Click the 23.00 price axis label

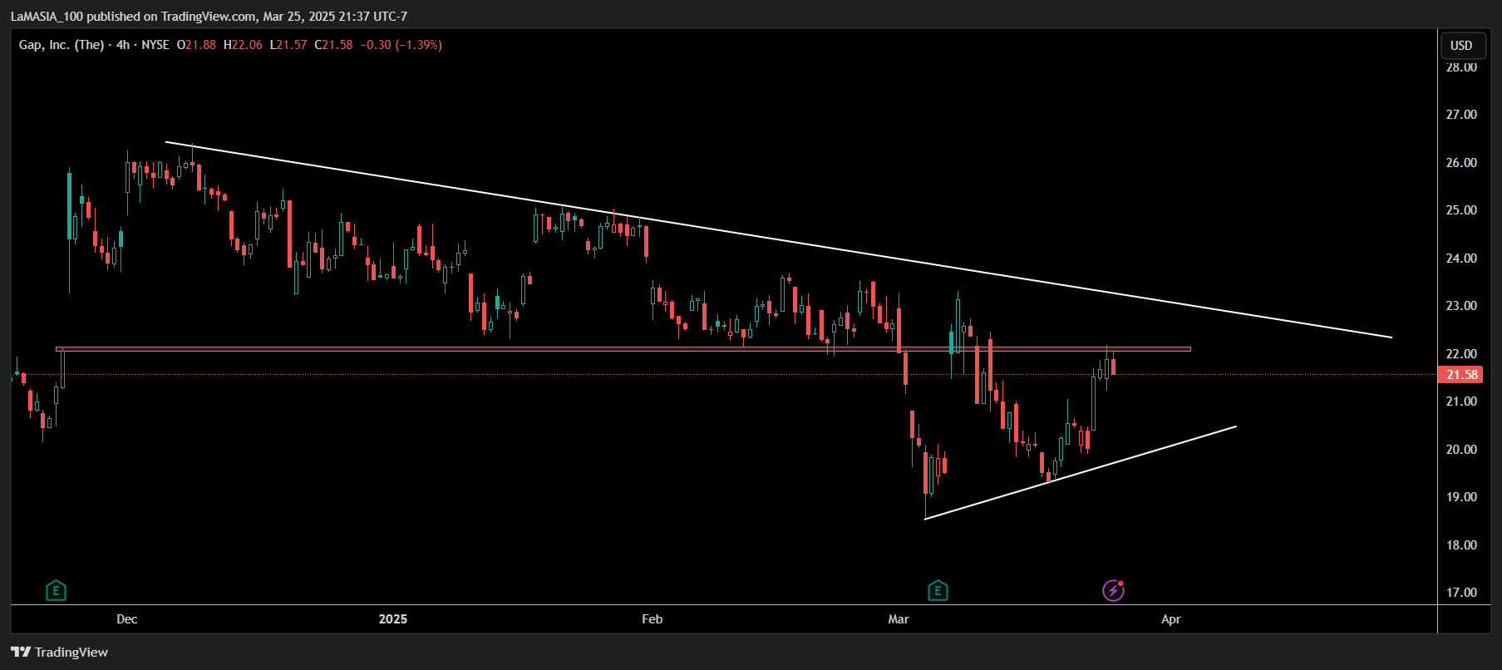point(1461,306)
